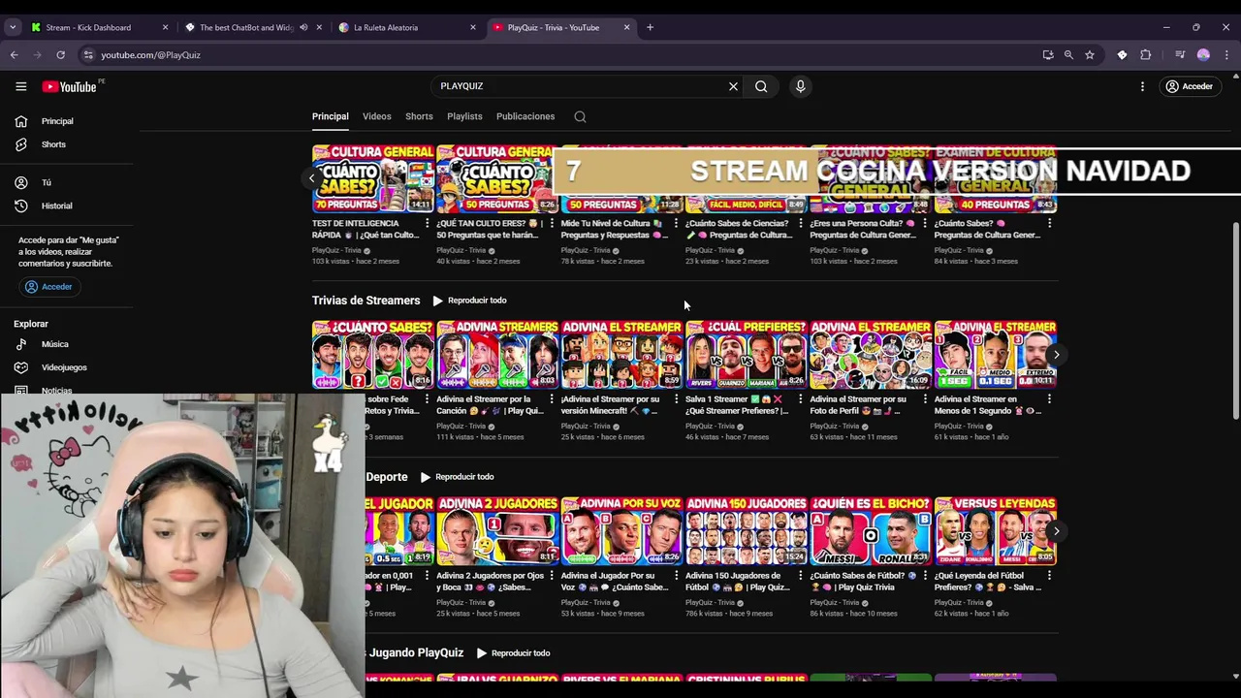
Task: Play all Trivias de Streamers
Action: point(469,301)
